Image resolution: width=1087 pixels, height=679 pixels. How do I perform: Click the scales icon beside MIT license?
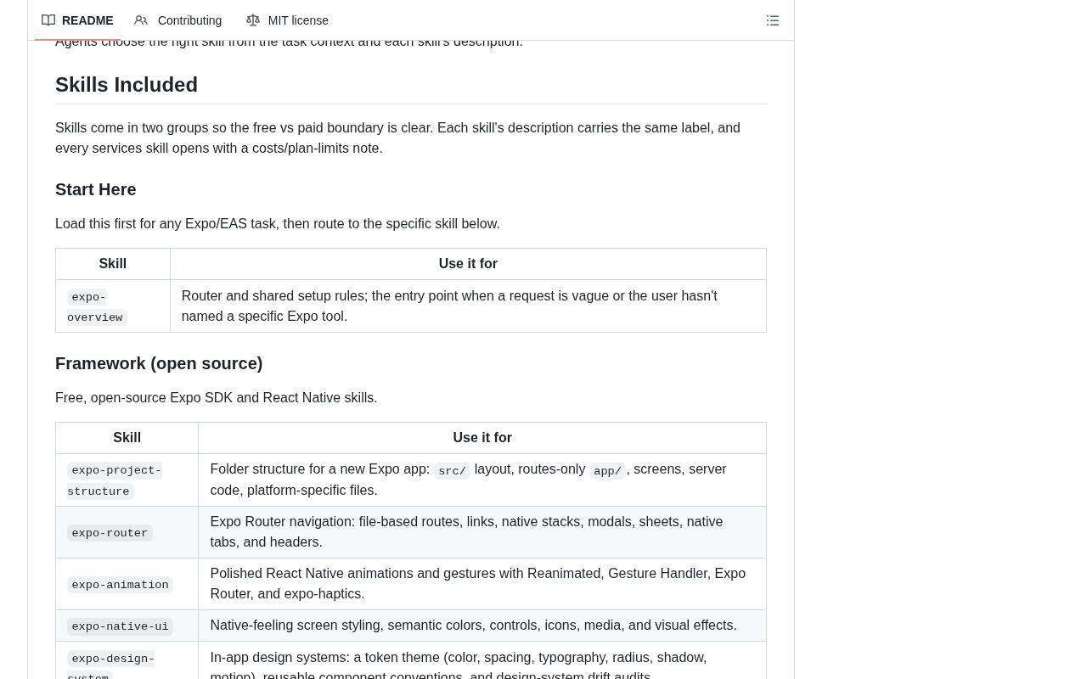click(x=253, y=20)
